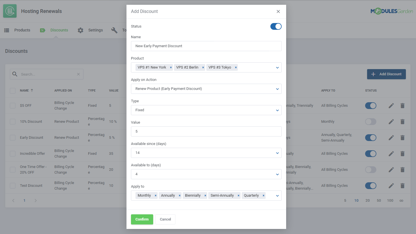The width and height of the screenshot is (416, 234).
Task: Confirm the new discount
Action: (x=142, y=219)
